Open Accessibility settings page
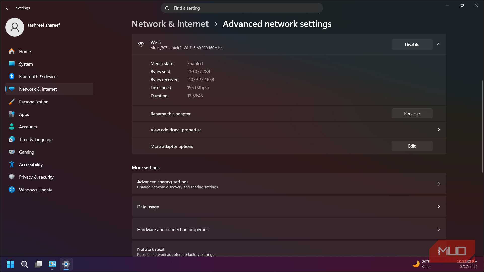The height and width of the screenshot is (272, 484). click(49, 164)
